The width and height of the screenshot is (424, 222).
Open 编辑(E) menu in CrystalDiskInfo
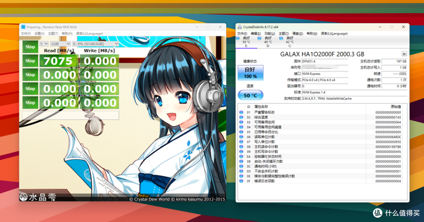coord(256,33)
